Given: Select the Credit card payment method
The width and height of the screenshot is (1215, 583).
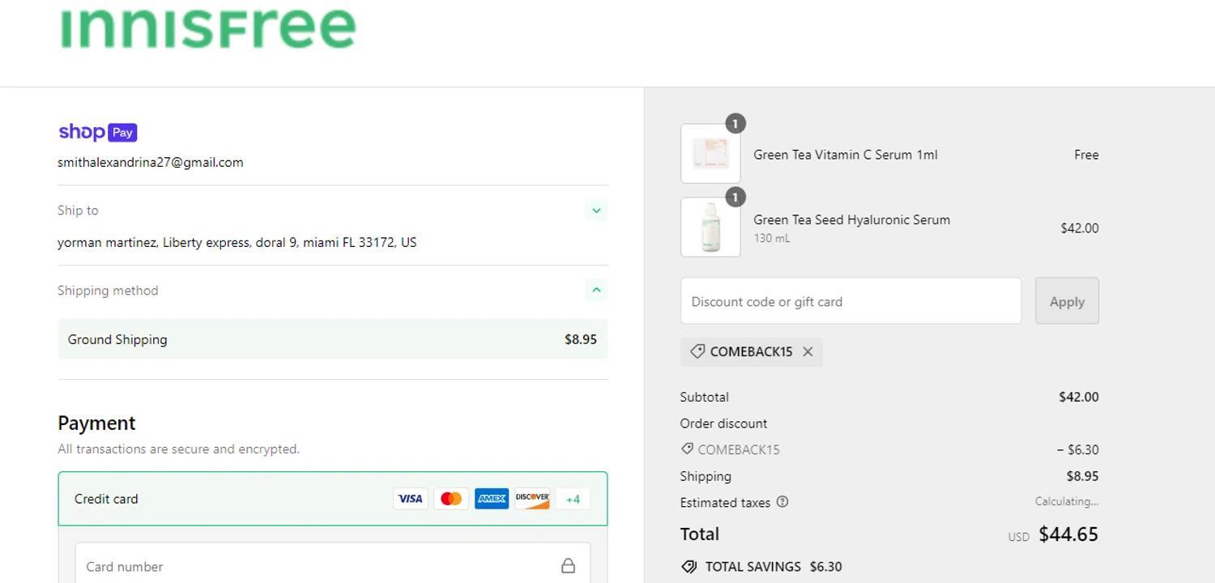Looking at the screenshot, I should click(333, 499).
